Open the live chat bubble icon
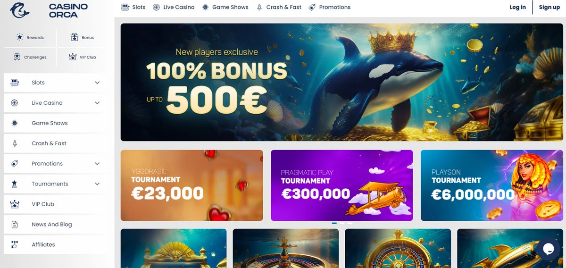566x268 pixels. pos(548,249)
